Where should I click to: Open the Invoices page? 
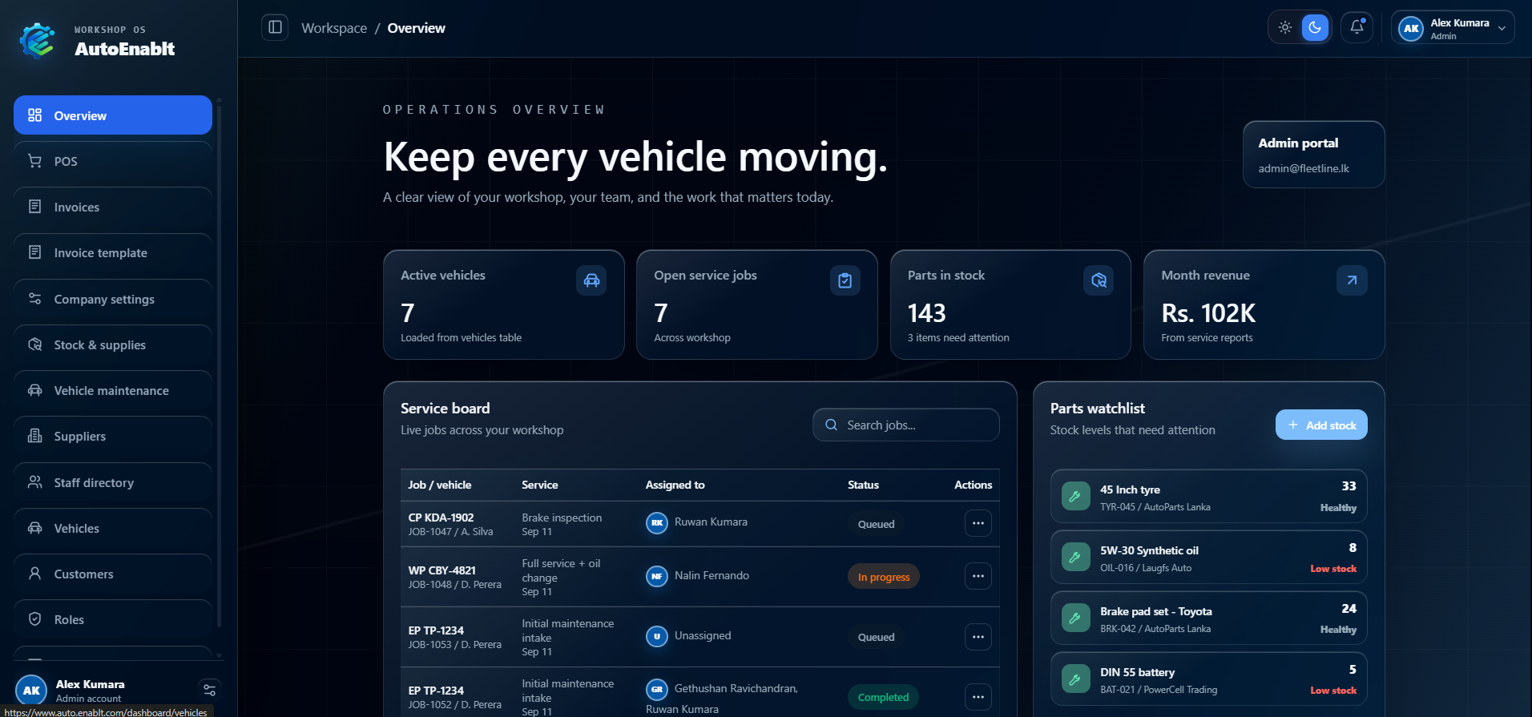[x=113, y=207]
